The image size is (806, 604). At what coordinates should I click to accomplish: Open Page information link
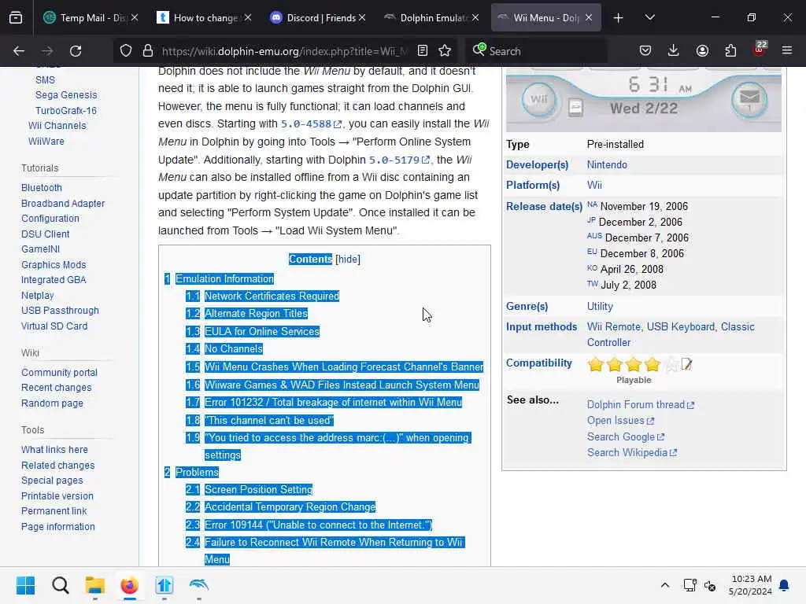pos(57,527)
